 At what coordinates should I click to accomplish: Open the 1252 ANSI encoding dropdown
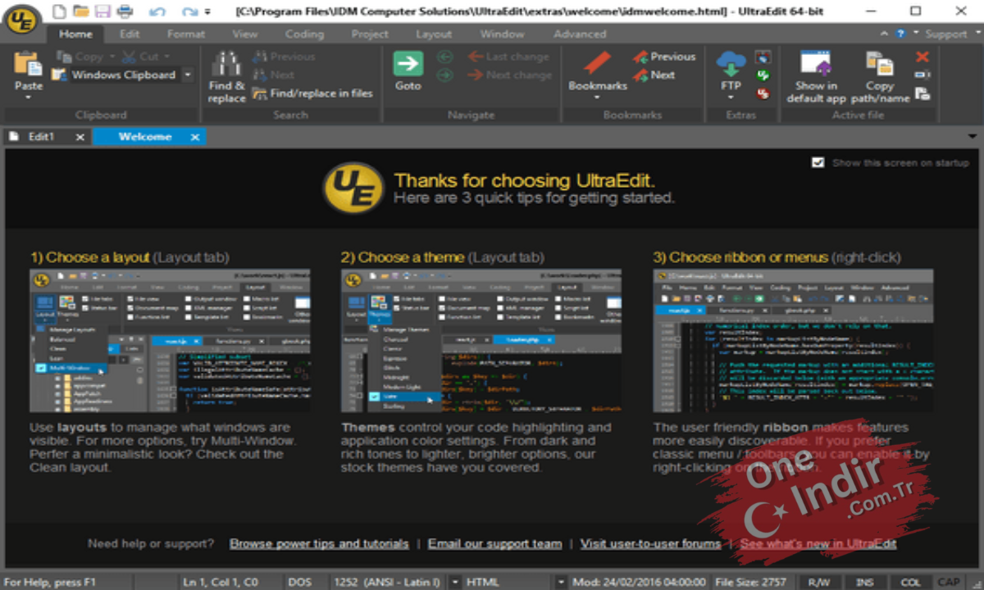click(456, 582)
